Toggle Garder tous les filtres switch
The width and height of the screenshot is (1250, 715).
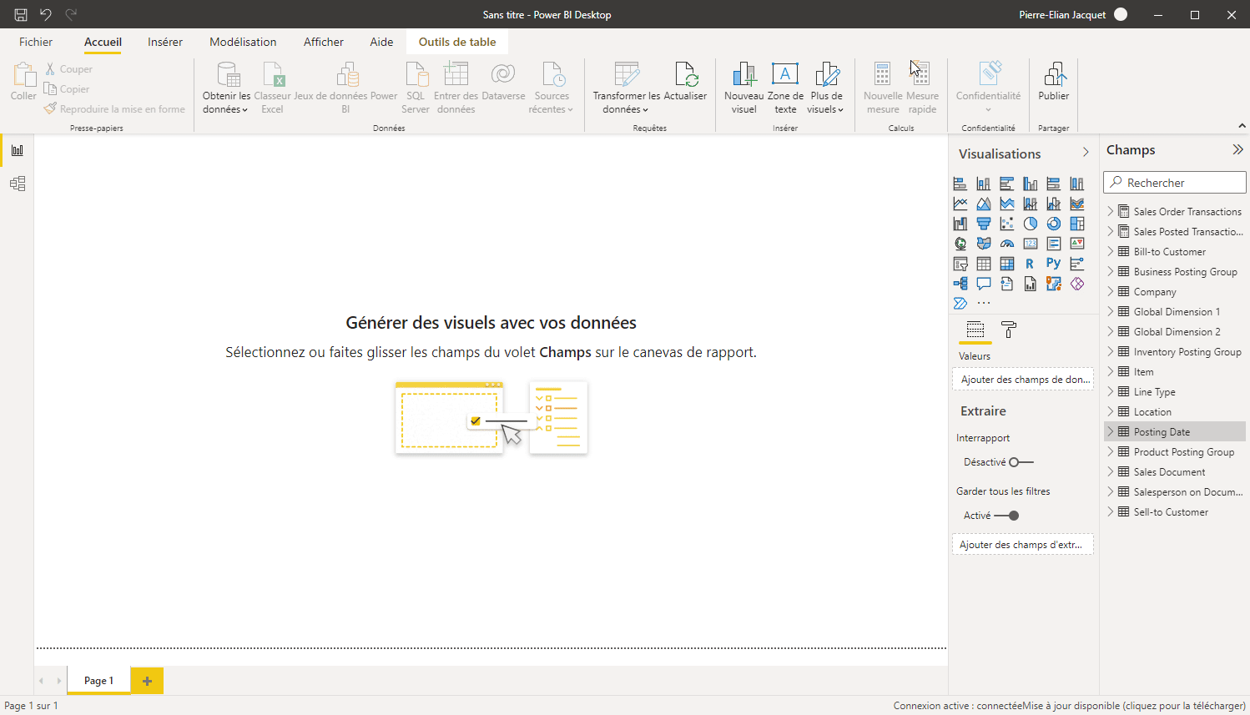(1007, 516)
